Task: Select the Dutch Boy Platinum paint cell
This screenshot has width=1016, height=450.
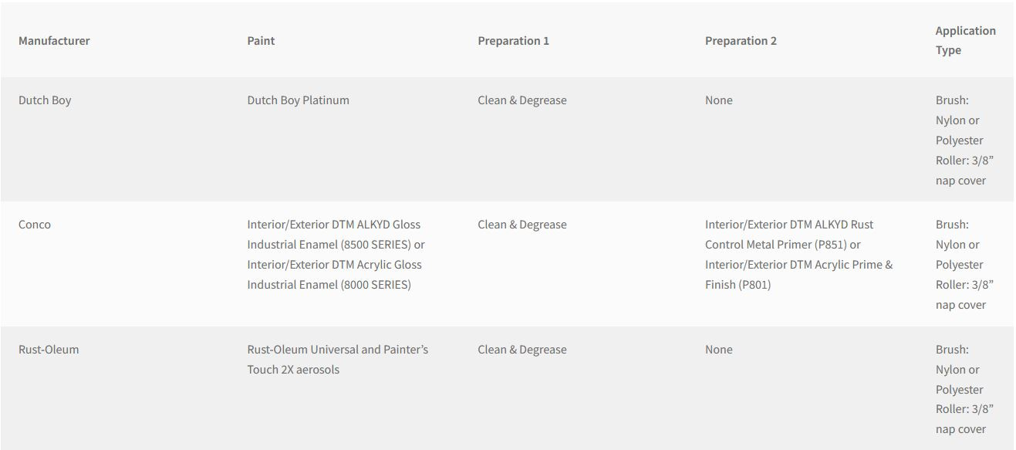Action: click(298, 100)
